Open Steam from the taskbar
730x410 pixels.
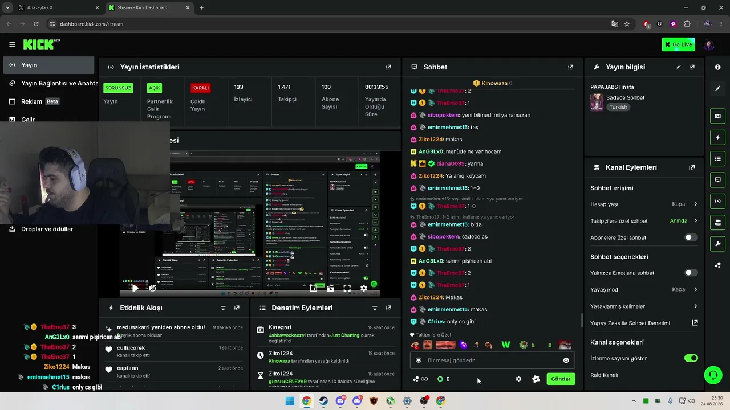(x=323, y=401)
